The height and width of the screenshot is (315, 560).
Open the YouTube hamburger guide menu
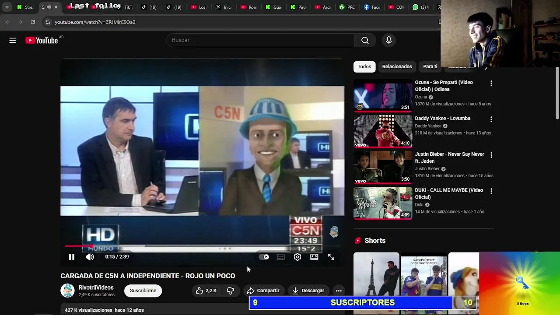[13, 40]
